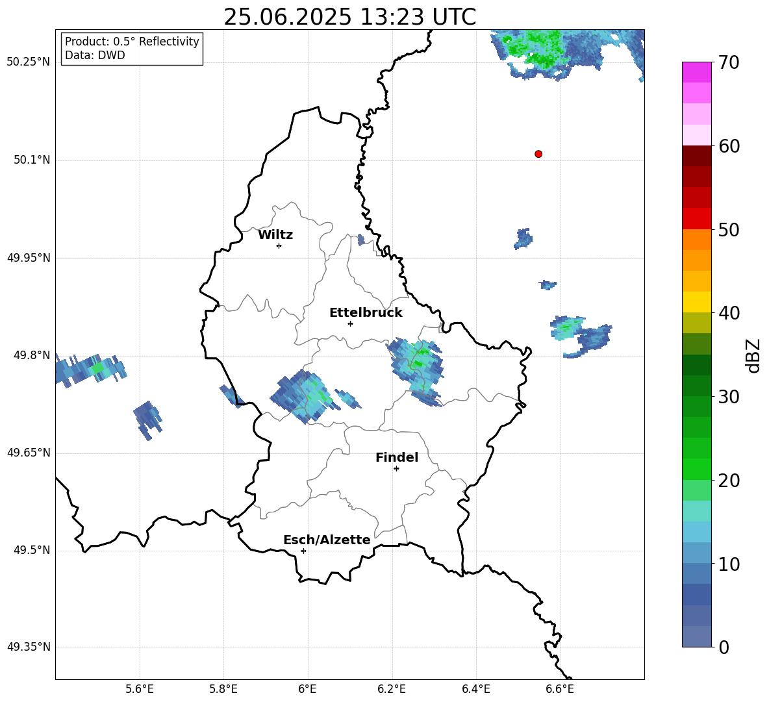769x702 pixels.
Task: Click the elongated radar echo at left map edge
Action: click(90, 370)
